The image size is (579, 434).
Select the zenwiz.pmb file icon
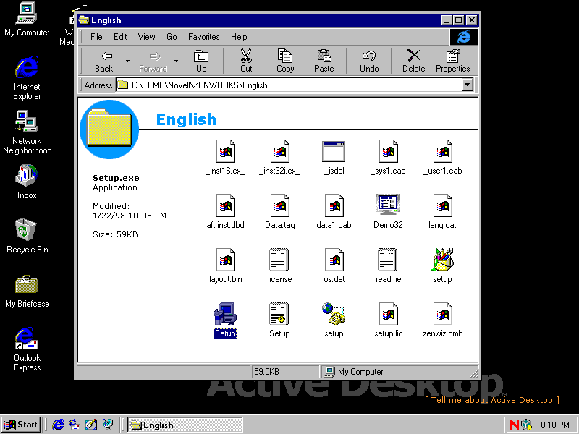pos(442,314)
